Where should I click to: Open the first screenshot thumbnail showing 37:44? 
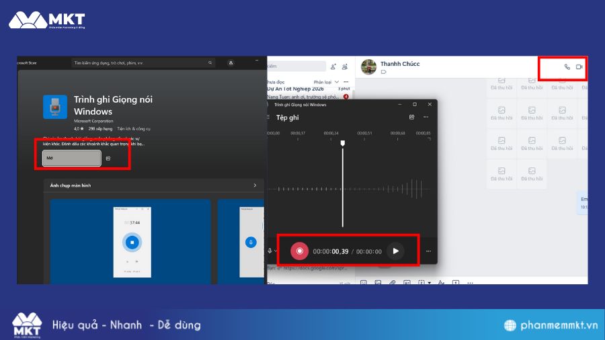130,241
